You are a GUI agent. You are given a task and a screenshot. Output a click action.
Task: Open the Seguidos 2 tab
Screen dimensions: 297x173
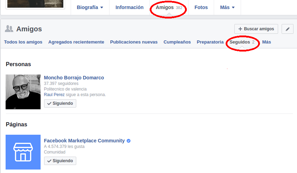click(x=242, y=42)
